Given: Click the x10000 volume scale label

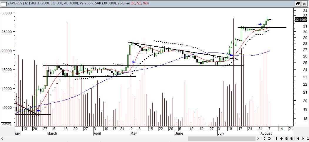Looking at the screenshot, I should [x=6, y=124].
